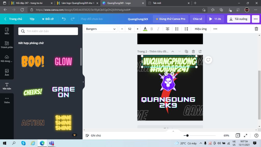The width and height of the screenshot is (261, 147).
Task: Open the Bangers font dropdown
Action: pos(101,29)
